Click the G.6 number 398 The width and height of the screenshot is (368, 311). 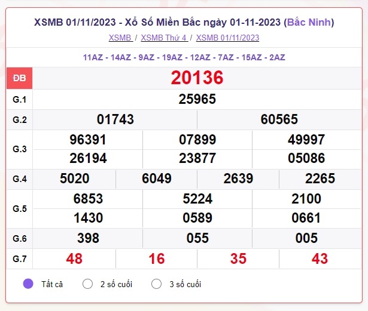(x=88, y=238)
